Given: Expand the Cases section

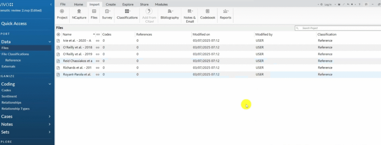Looking at the screenshot, I should (49, 117).
